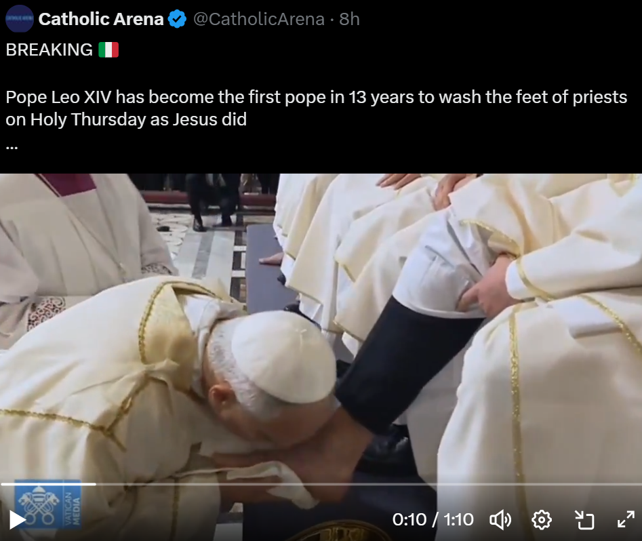This screenshot has width=642, height=541.
Task: Expand video to fullscreen
Action: [x=626, y=520]
